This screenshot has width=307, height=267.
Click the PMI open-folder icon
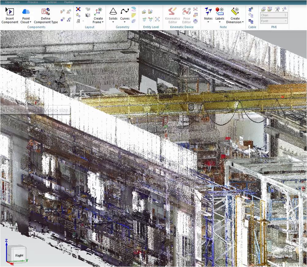pos(263,9)
